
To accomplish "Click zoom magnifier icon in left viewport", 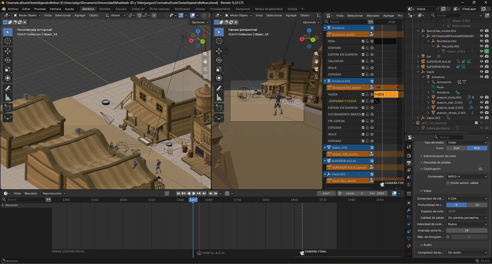I will [205, 54].
